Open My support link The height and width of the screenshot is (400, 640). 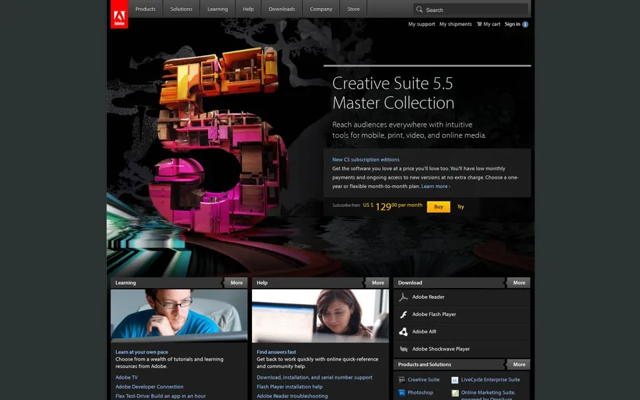[421, 24]
